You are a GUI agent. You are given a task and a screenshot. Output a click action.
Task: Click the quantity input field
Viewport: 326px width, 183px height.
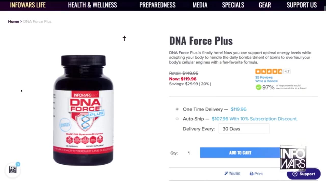click(189, 153)
